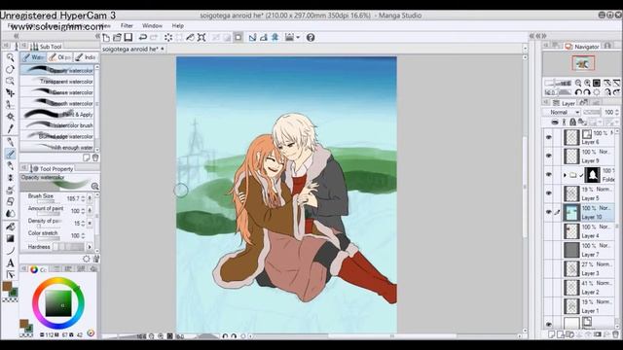
Task: Click lock layer icon in Layer panel
Action: click(x=572, y=122)
